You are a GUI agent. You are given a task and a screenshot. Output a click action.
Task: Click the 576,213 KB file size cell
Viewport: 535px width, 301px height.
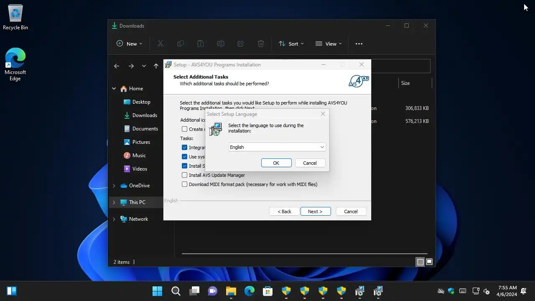[417, 121]
